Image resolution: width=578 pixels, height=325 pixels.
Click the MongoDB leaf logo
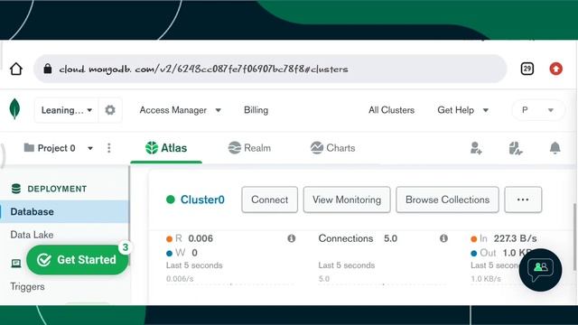click(x=14, y=109)
